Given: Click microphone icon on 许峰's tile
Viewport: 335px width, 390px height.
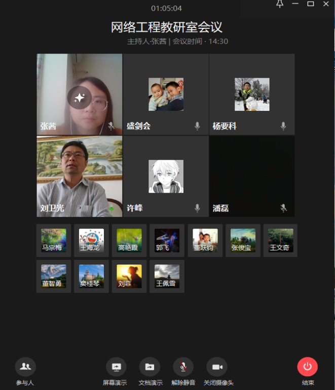Looking at the screenshot, I should point(198,208).
